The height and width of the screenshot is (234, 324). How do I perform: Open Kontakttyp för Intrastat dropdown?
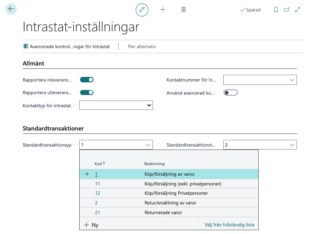[116, 105]
